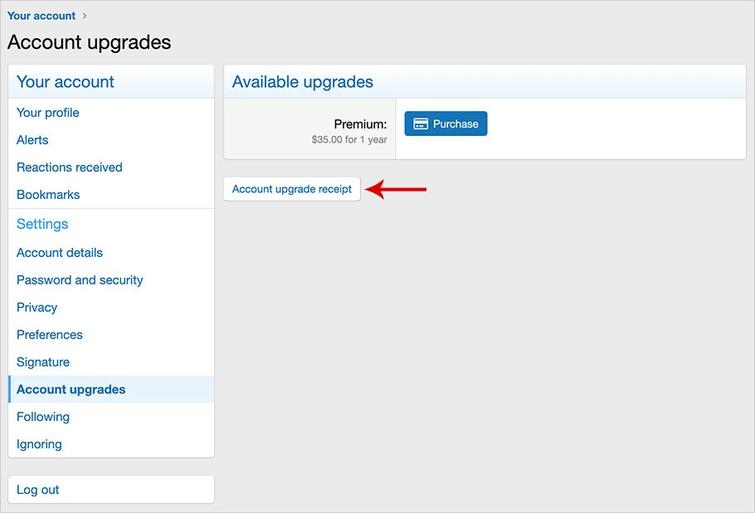This screenshot has height=513, width=755.
Task: Purchase the Premium upgrade
Action: (x=446, y=124)
